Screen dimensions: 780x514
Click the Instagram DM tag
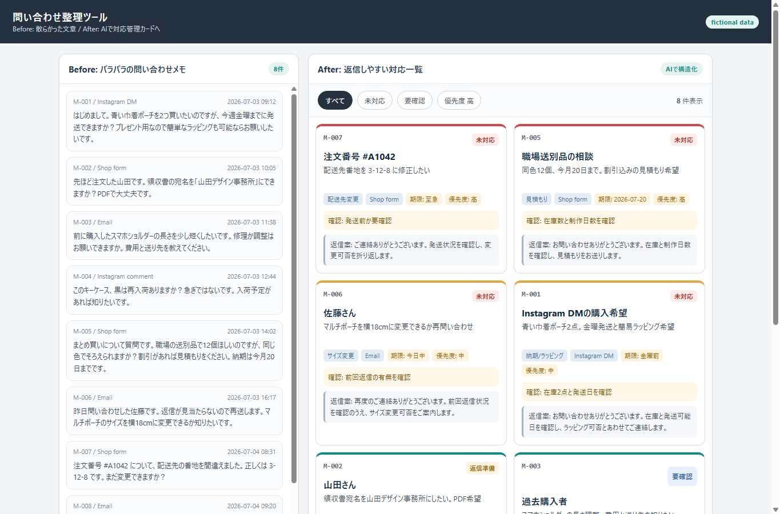[x=594, y=356]
